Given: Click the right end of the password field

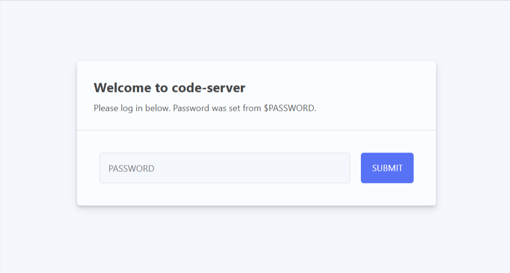Looking at the screenshot, I should [x=341, y=168].
